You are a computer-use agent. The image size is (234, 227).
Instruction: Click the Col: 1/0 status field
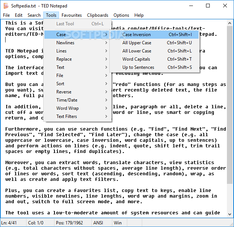click(x=40, y=223)
